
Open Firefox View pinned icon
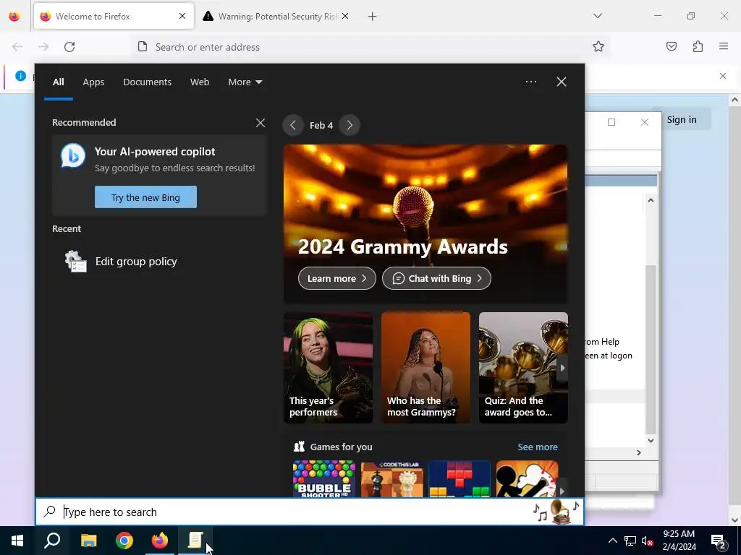(14, 17)
